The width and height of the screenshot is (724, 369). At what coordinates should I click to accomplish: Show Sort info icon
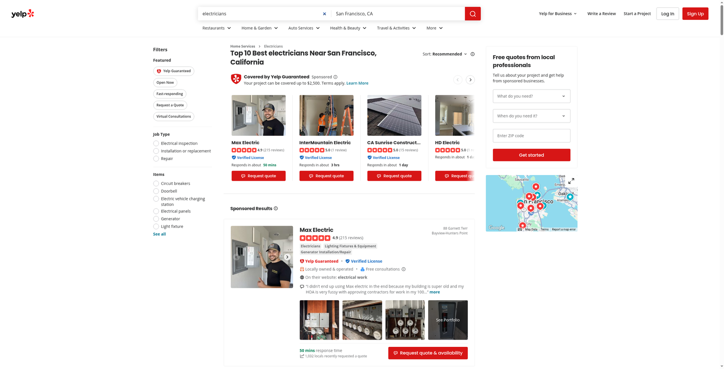[472, 54]
